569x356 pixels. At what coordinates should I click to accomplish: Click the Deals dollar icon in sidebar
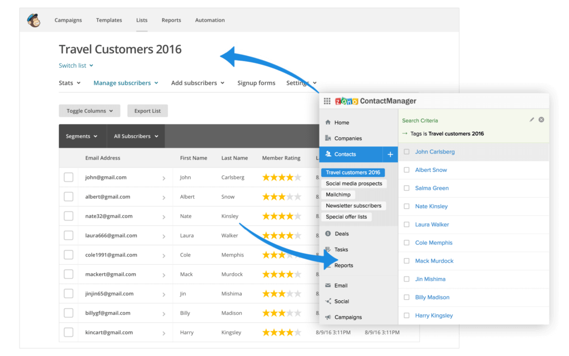pyautogui.click(x=328, y=234)
